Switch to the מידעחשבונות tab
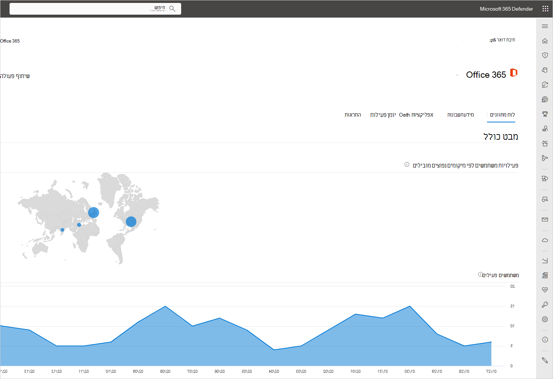The height and width of the screenshot is (379, 553). [x=461, y=115]
